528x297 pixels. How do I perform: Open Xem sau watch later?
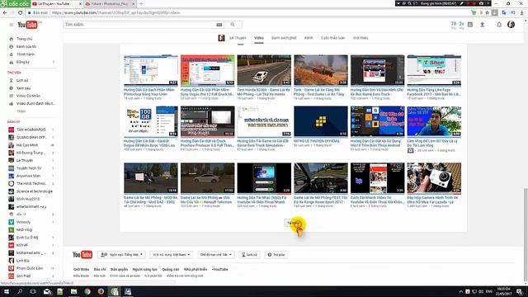click(23, 88)
